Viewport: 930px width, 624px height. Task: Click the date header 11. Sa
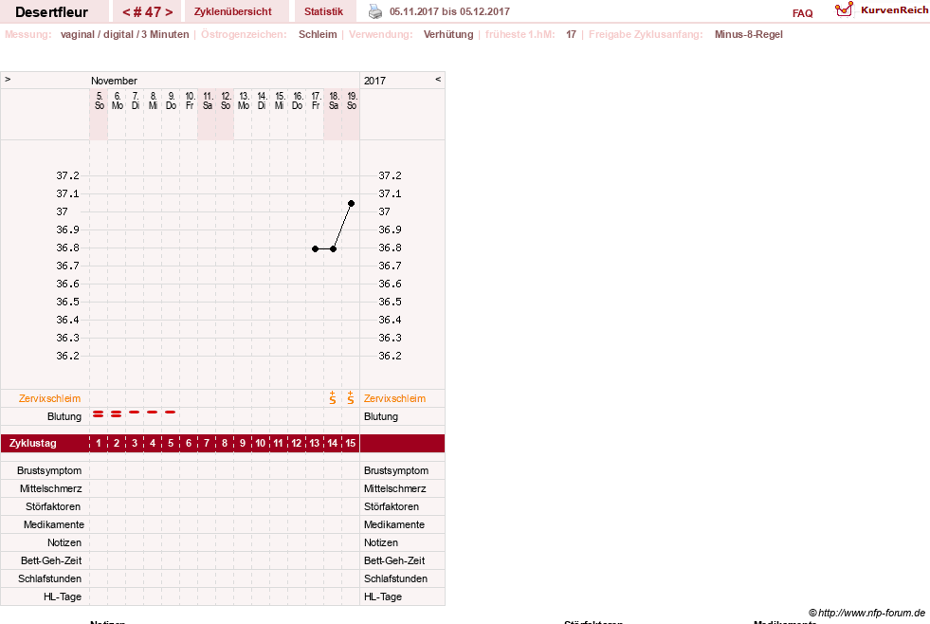click(x=208, y=101)
